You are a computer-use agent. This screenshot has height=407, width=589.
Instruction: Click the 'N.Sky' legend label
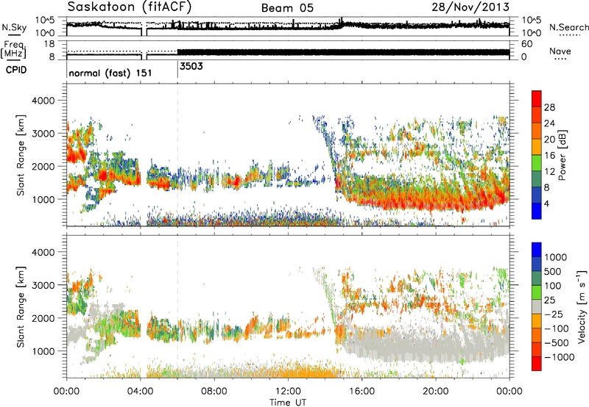point(14,27)
